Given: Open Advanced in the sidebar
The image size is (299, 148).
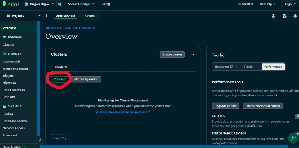Looking at the screenshot, I should [x=10, y=135].
